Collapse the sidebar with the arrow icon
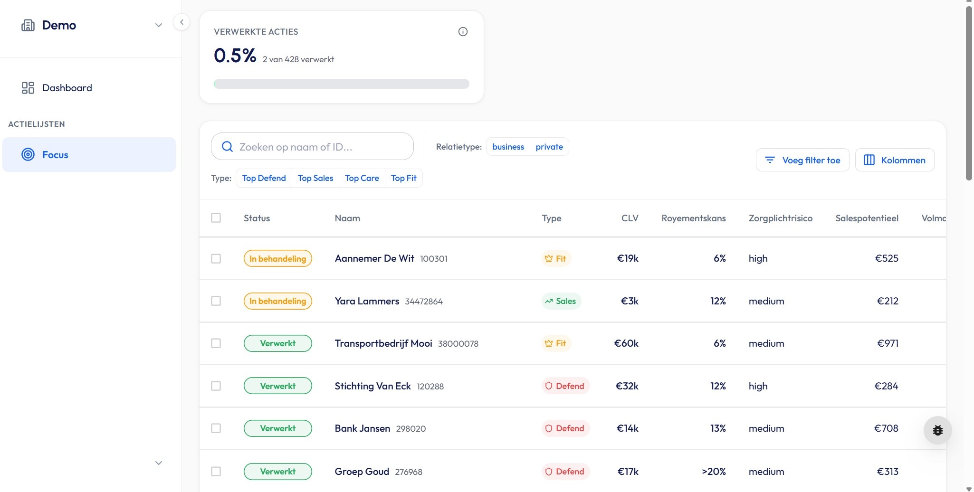The image size is (974, 492). [181, 22]
